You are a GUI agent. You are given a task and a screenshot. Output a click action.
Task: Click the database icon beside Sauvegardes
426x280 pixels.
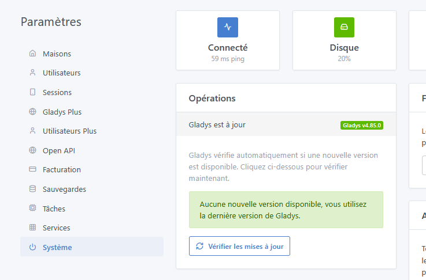(32, 189)
